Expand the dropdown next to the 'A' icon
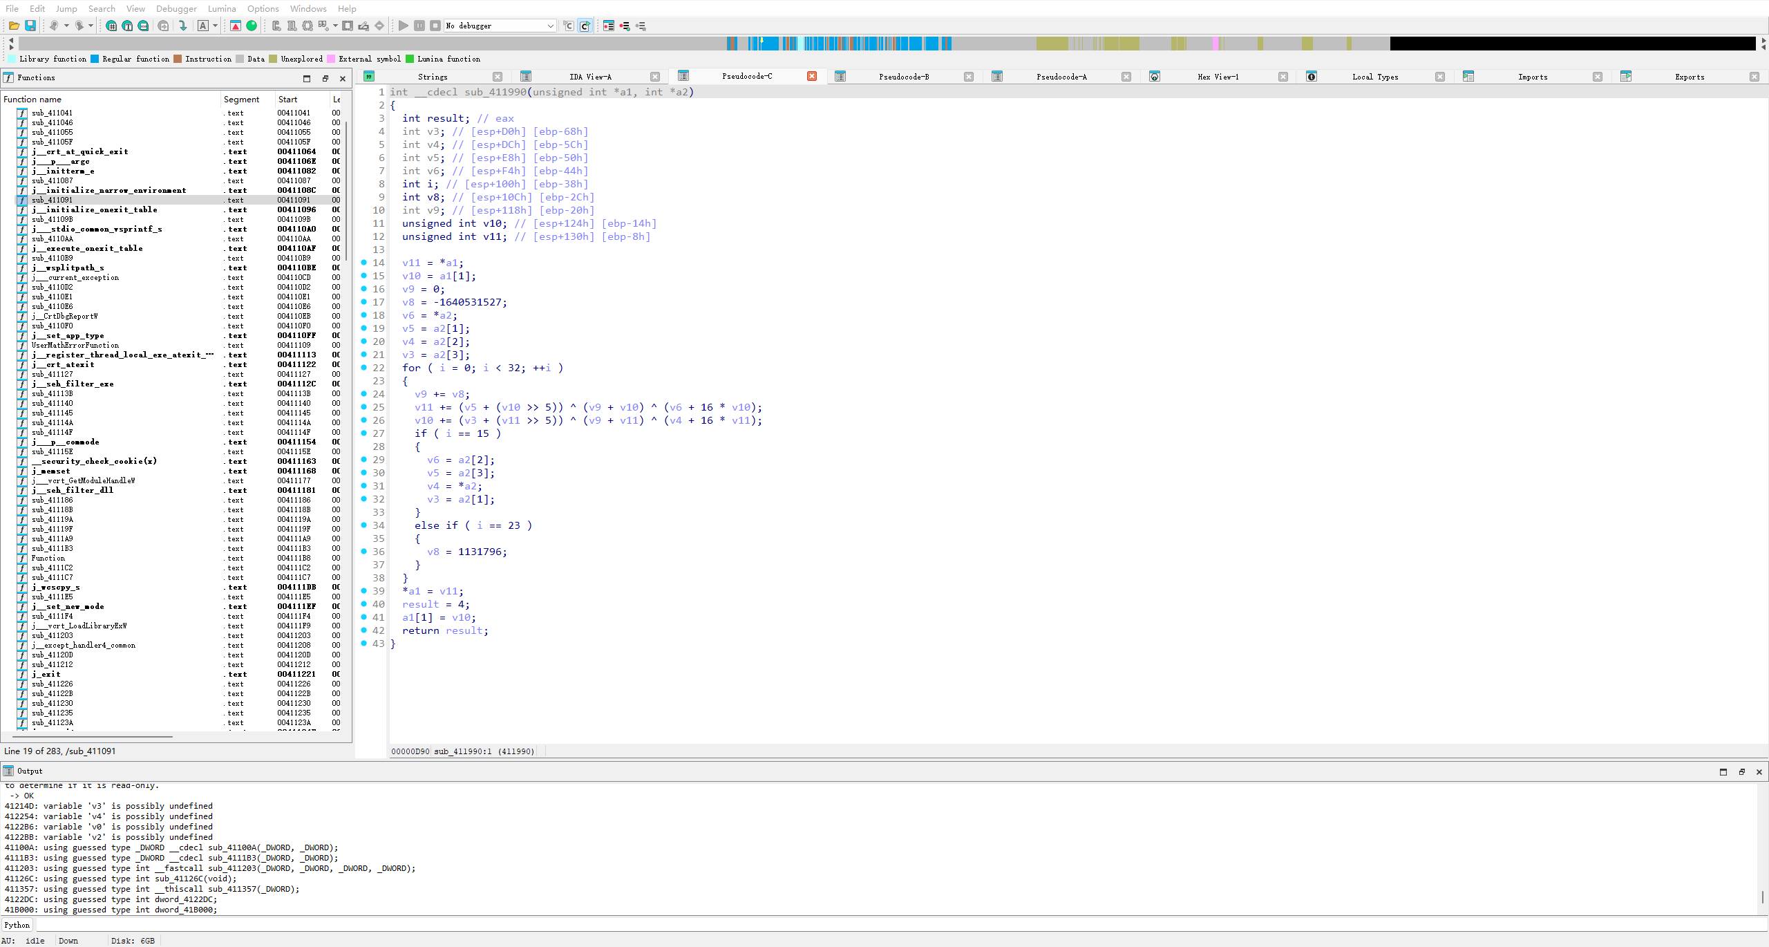The image size is (1769, 947). coord(215,26)
